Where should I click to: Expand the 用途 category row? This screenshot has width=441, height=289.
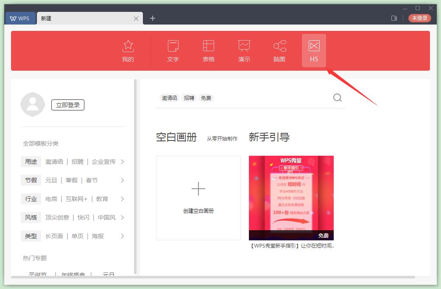tap(123, 162)
